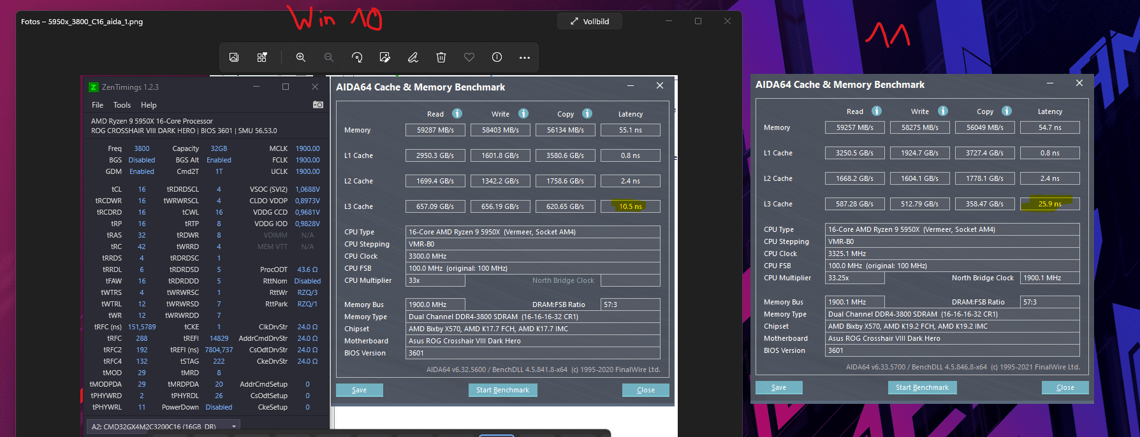The width and height of the screenshot is (1140, 437).
Task: Select the highlighted 10.5 ns L3 latency value
Action: (631, 206)
